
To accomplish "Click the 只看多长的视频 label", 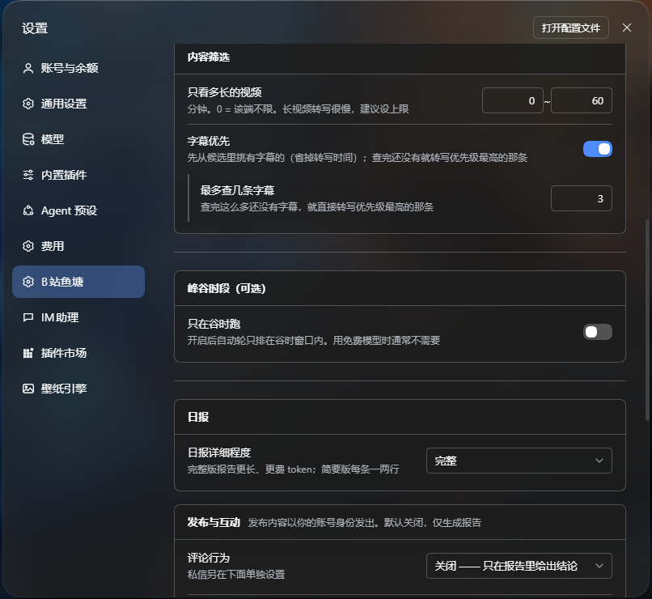I will click(225, 92).
